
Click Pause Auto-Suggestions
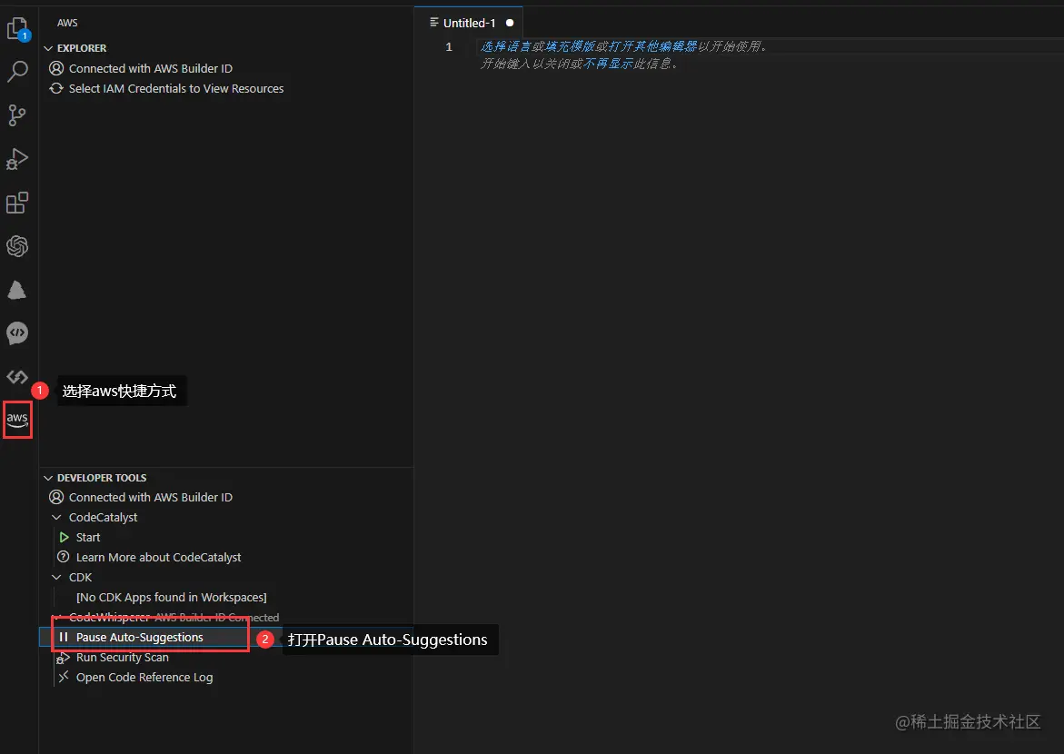pos(140,638)
